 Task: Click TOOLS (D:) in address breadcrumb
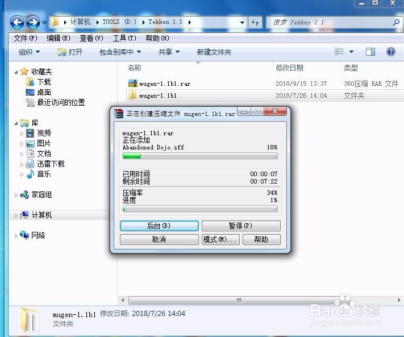[119, 22]
